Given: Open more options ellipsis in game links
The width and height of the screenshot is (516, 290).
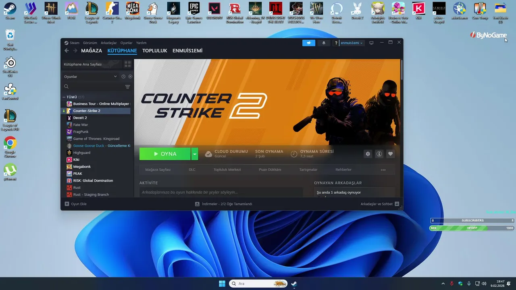Looking at the screenshot, I should click(x=383, y=170).
